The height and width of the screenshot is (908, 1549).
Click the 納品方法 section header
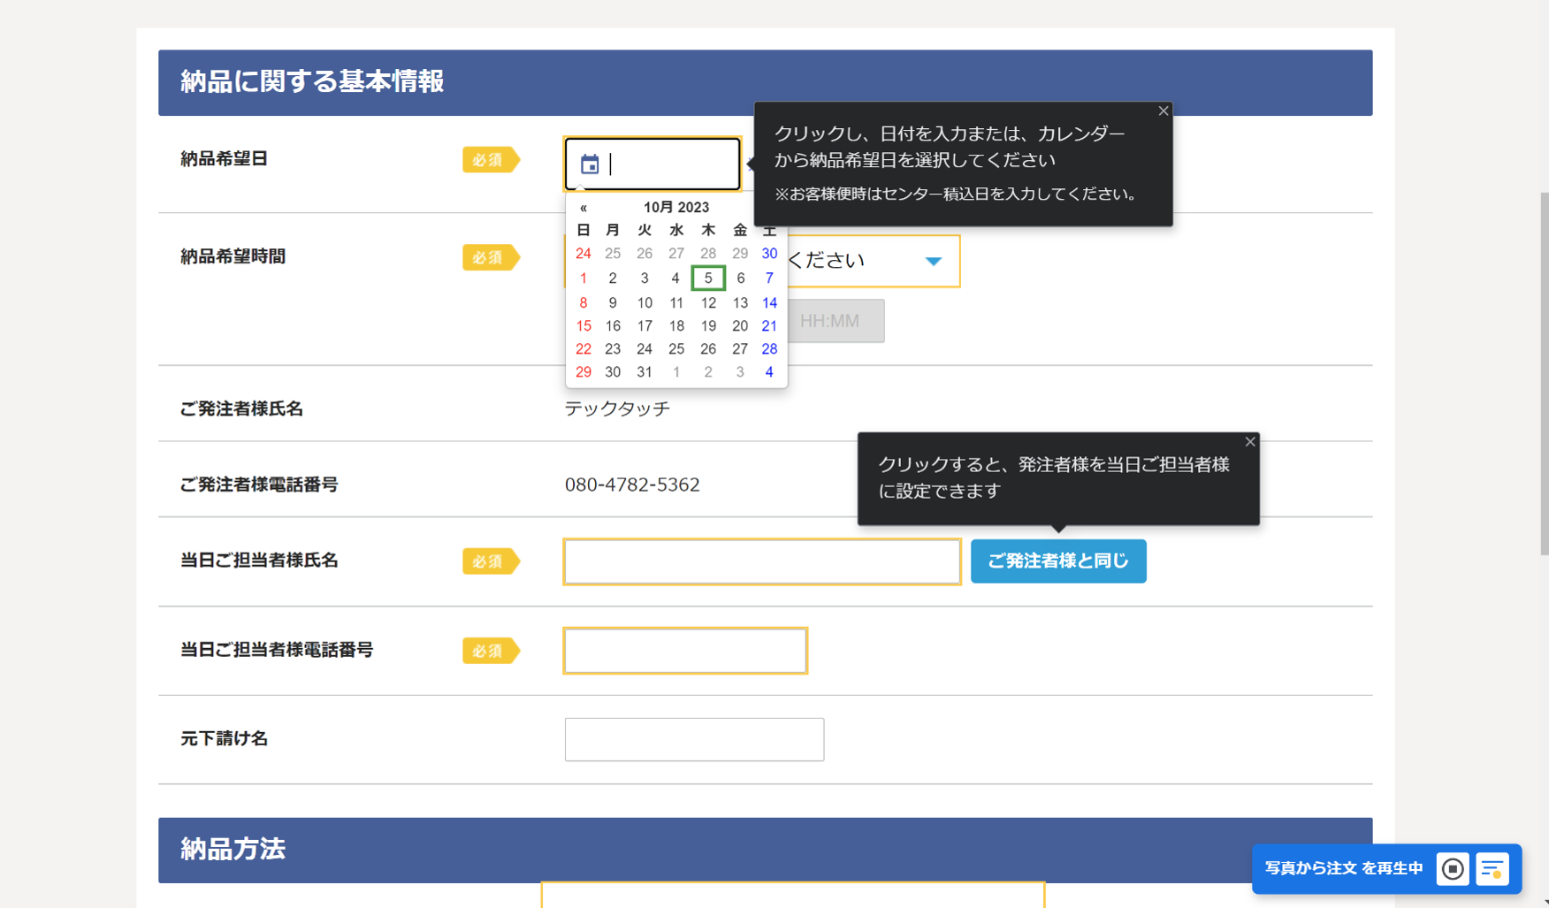click(x=233, y=850)
